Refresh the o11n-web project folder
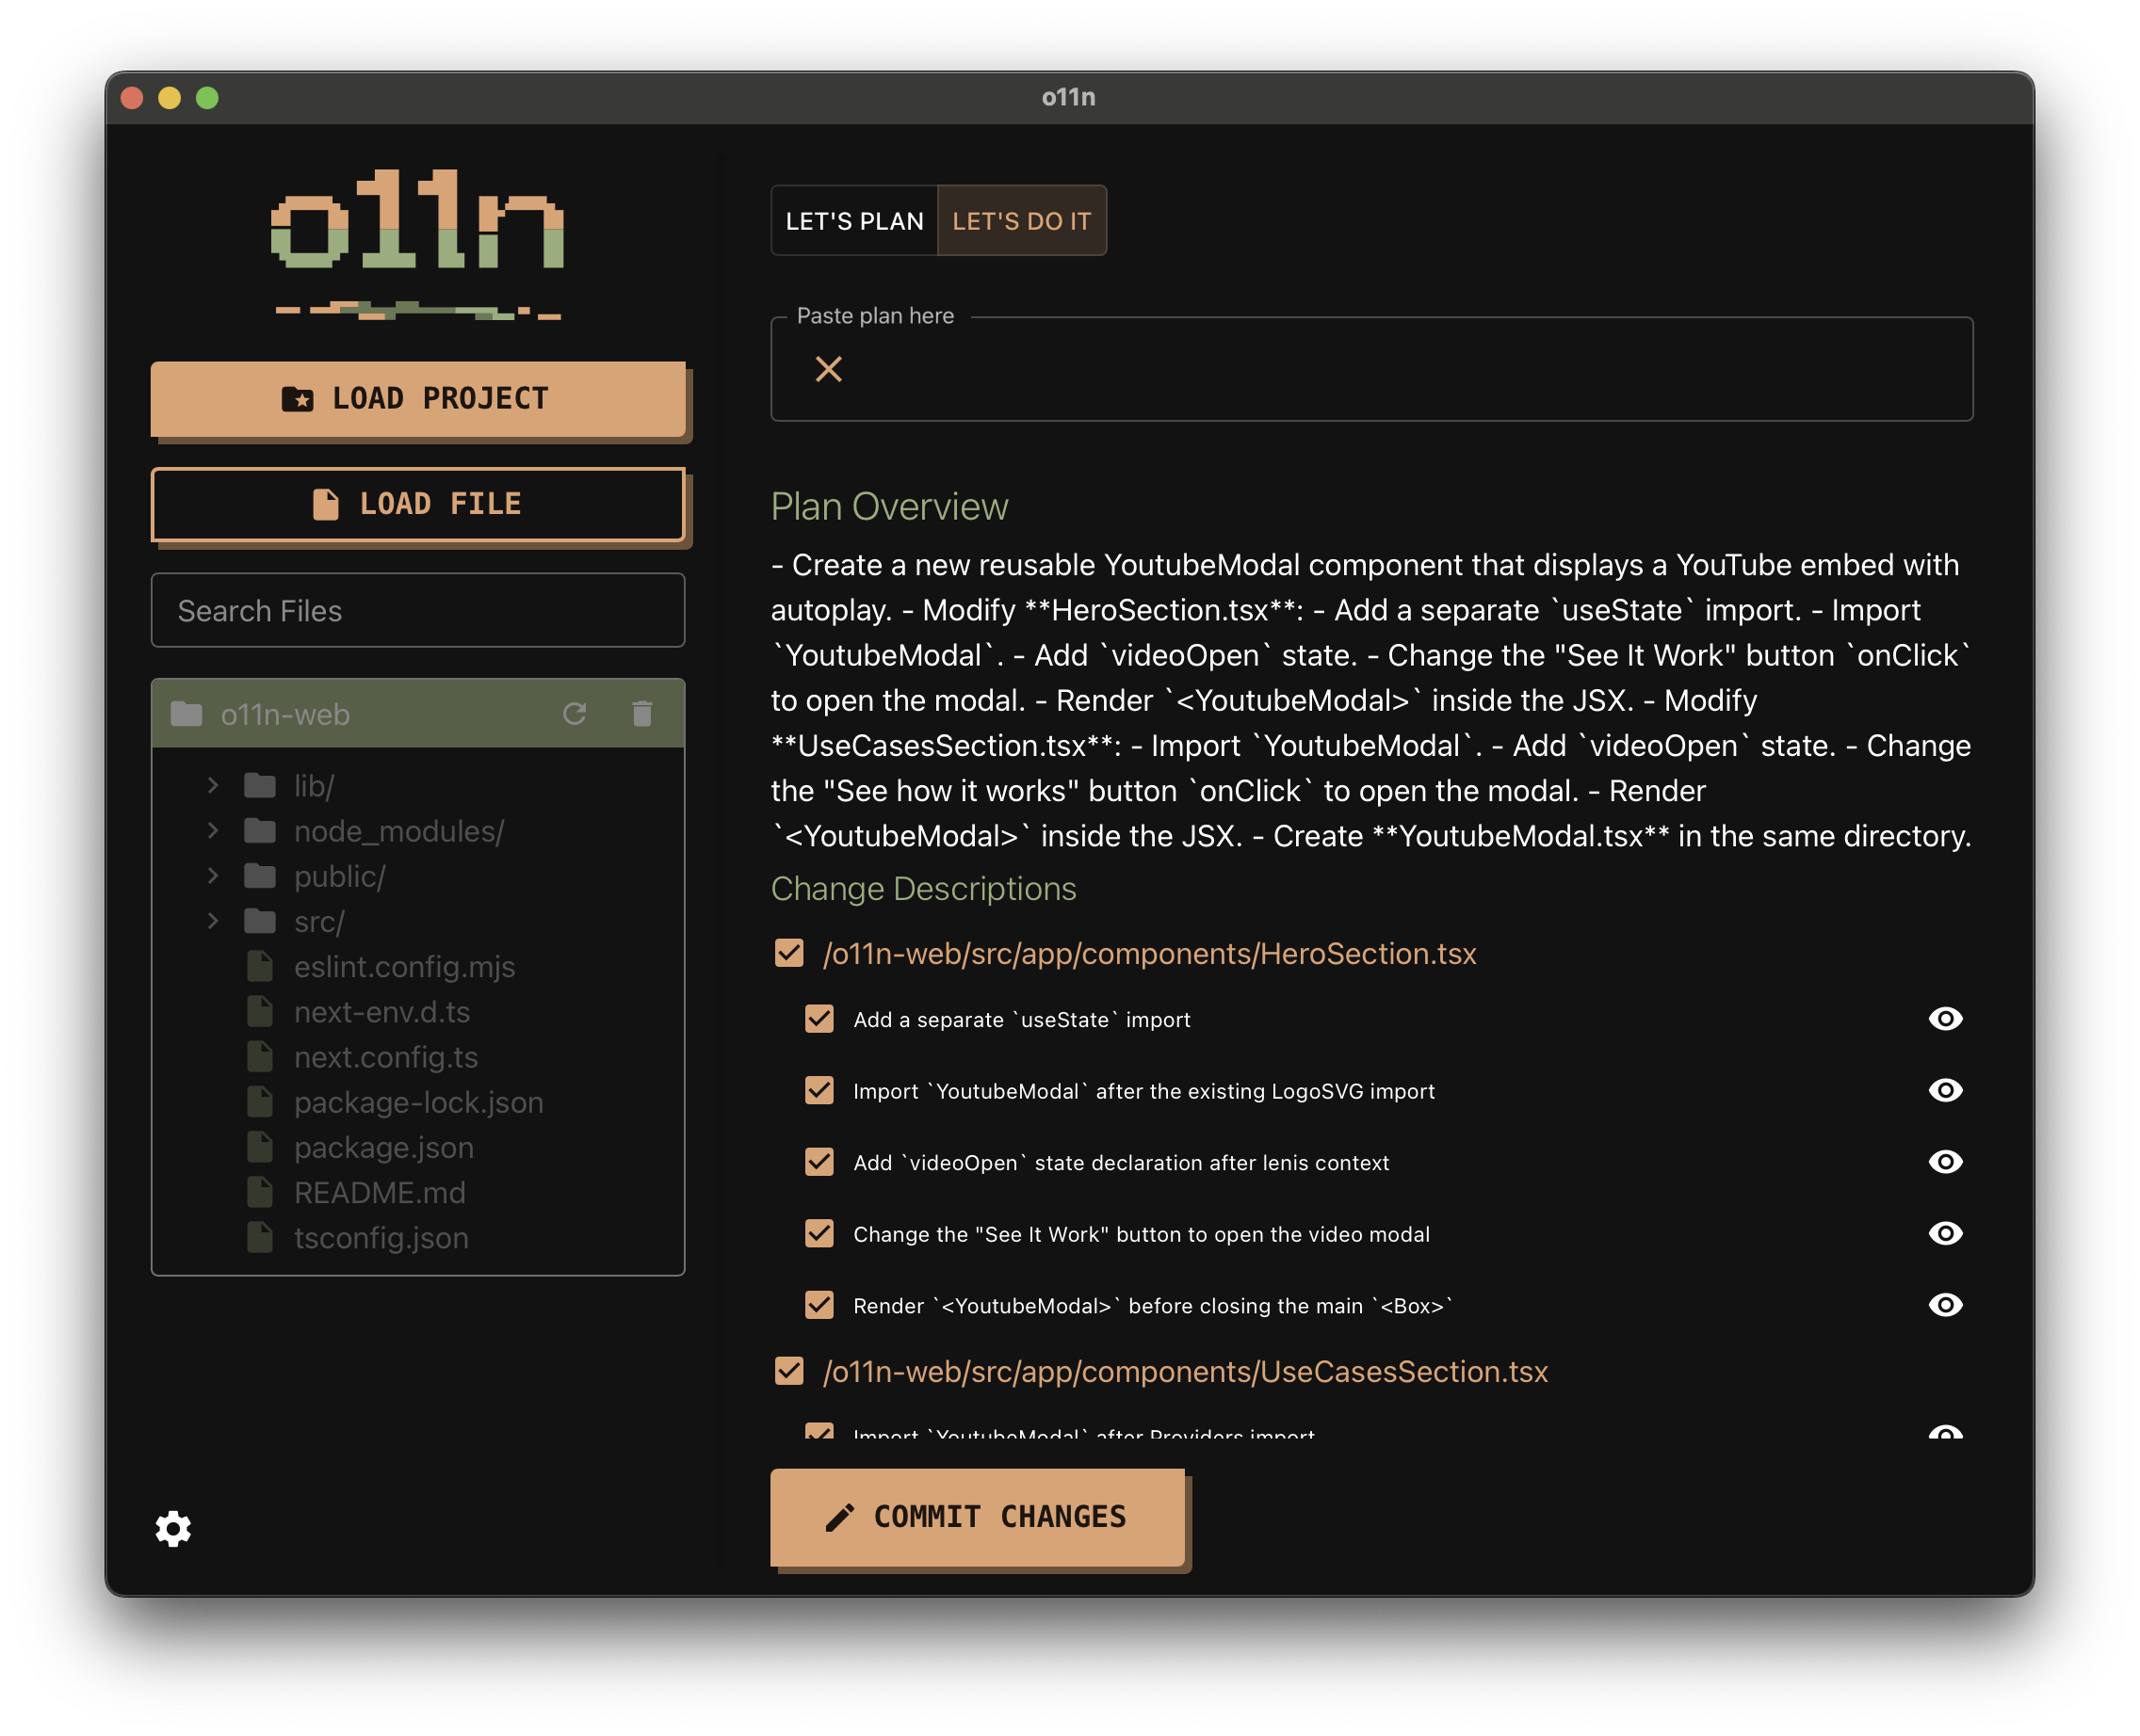 point(575,714)
